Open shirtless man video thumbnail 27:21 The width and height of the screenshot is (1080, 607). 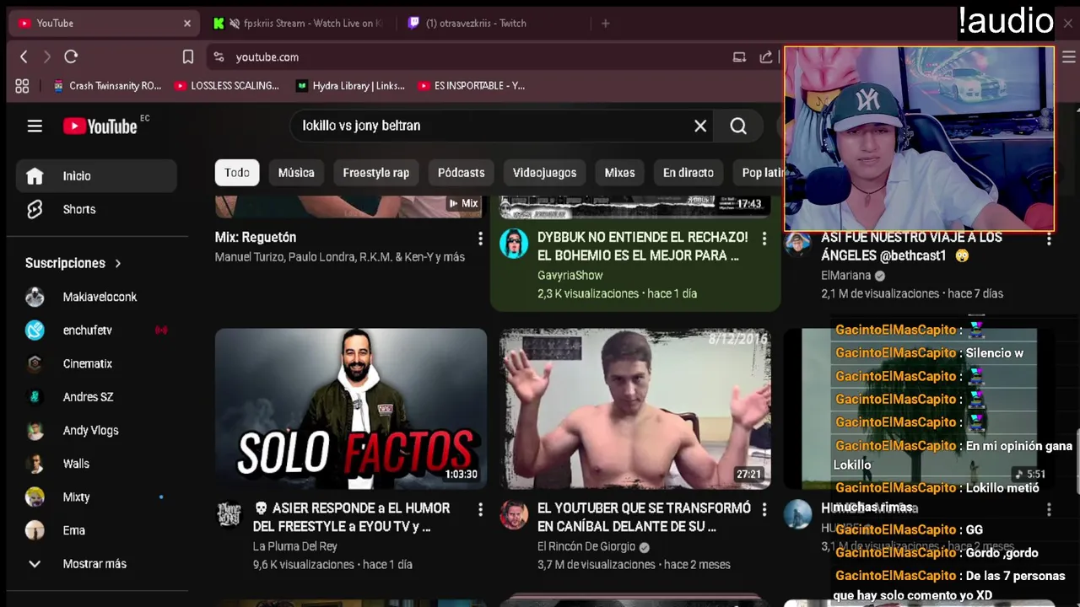point(635,409)
